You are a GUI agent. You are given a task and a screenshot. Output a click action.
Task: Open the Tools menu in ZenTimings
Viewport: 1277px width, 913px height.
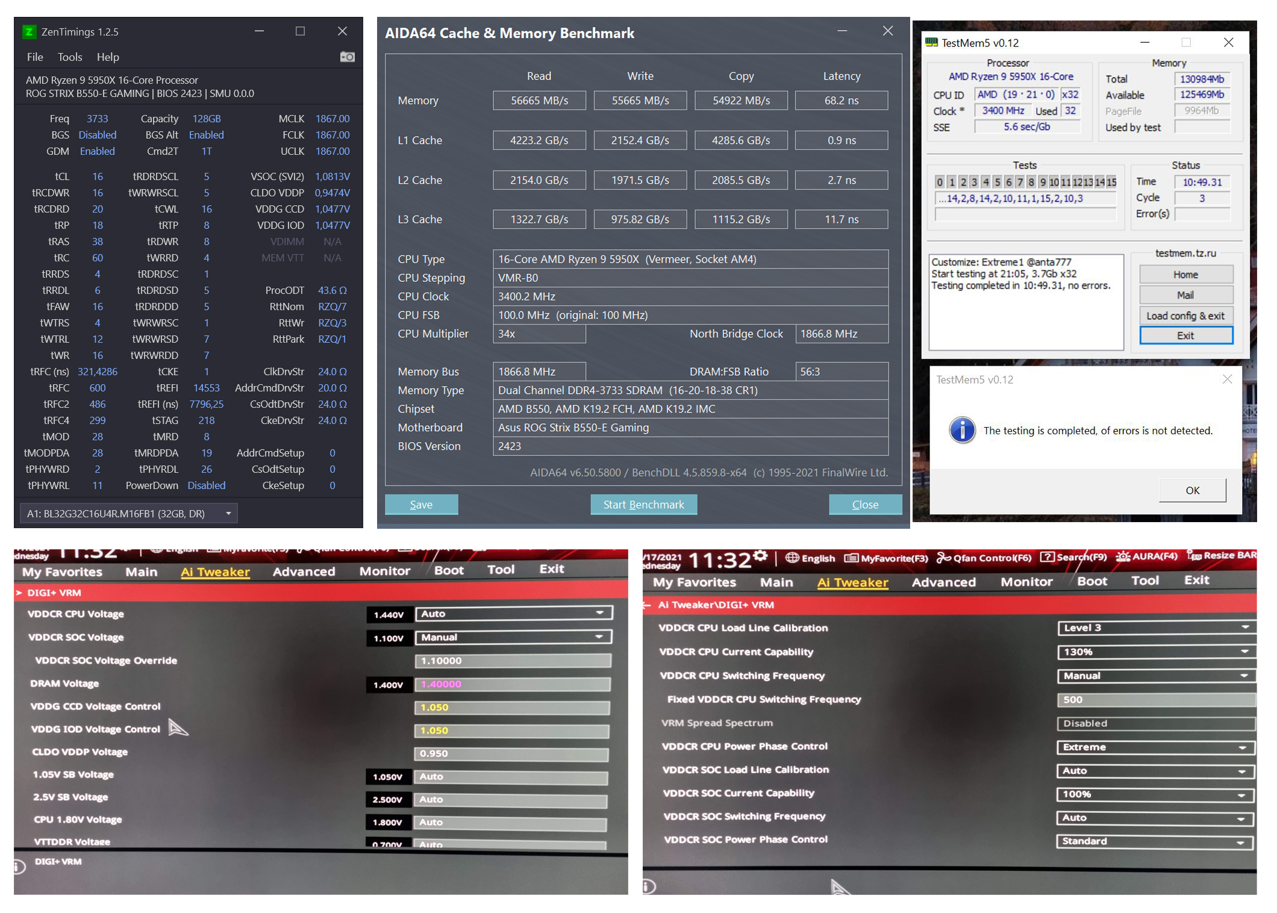[69, 57]
